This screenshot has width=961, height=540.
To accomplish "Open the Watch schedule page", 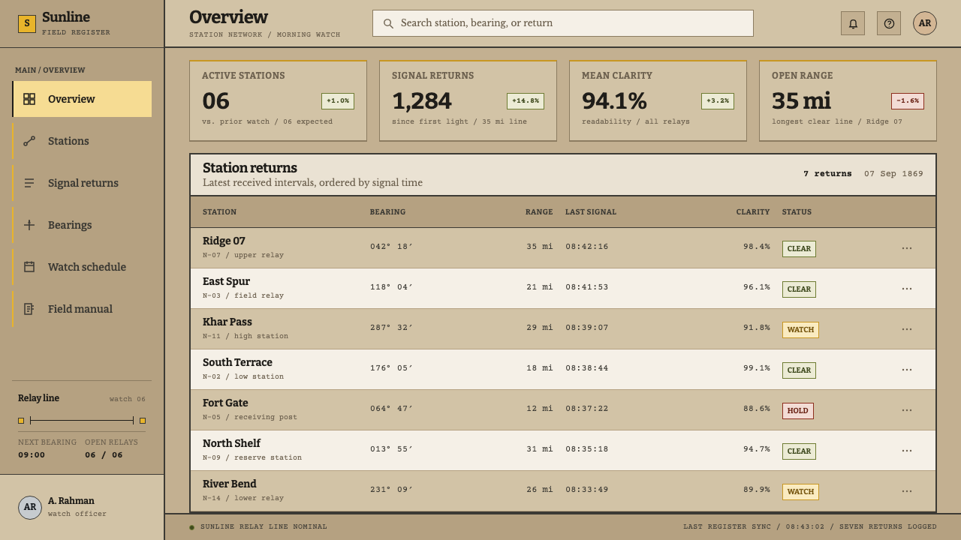I will [82, 267].
